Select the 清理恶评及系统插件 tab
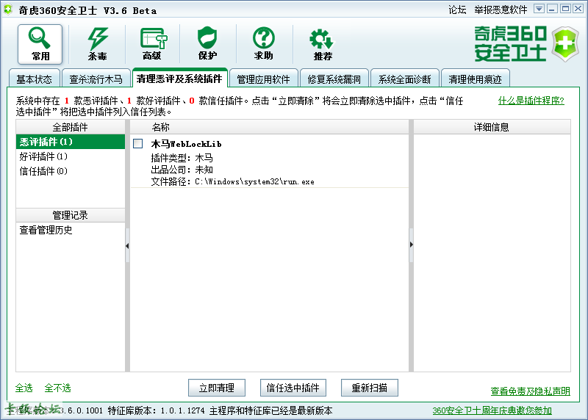The height and width of the screenshot is (420, 588). [x=179, y=78]
